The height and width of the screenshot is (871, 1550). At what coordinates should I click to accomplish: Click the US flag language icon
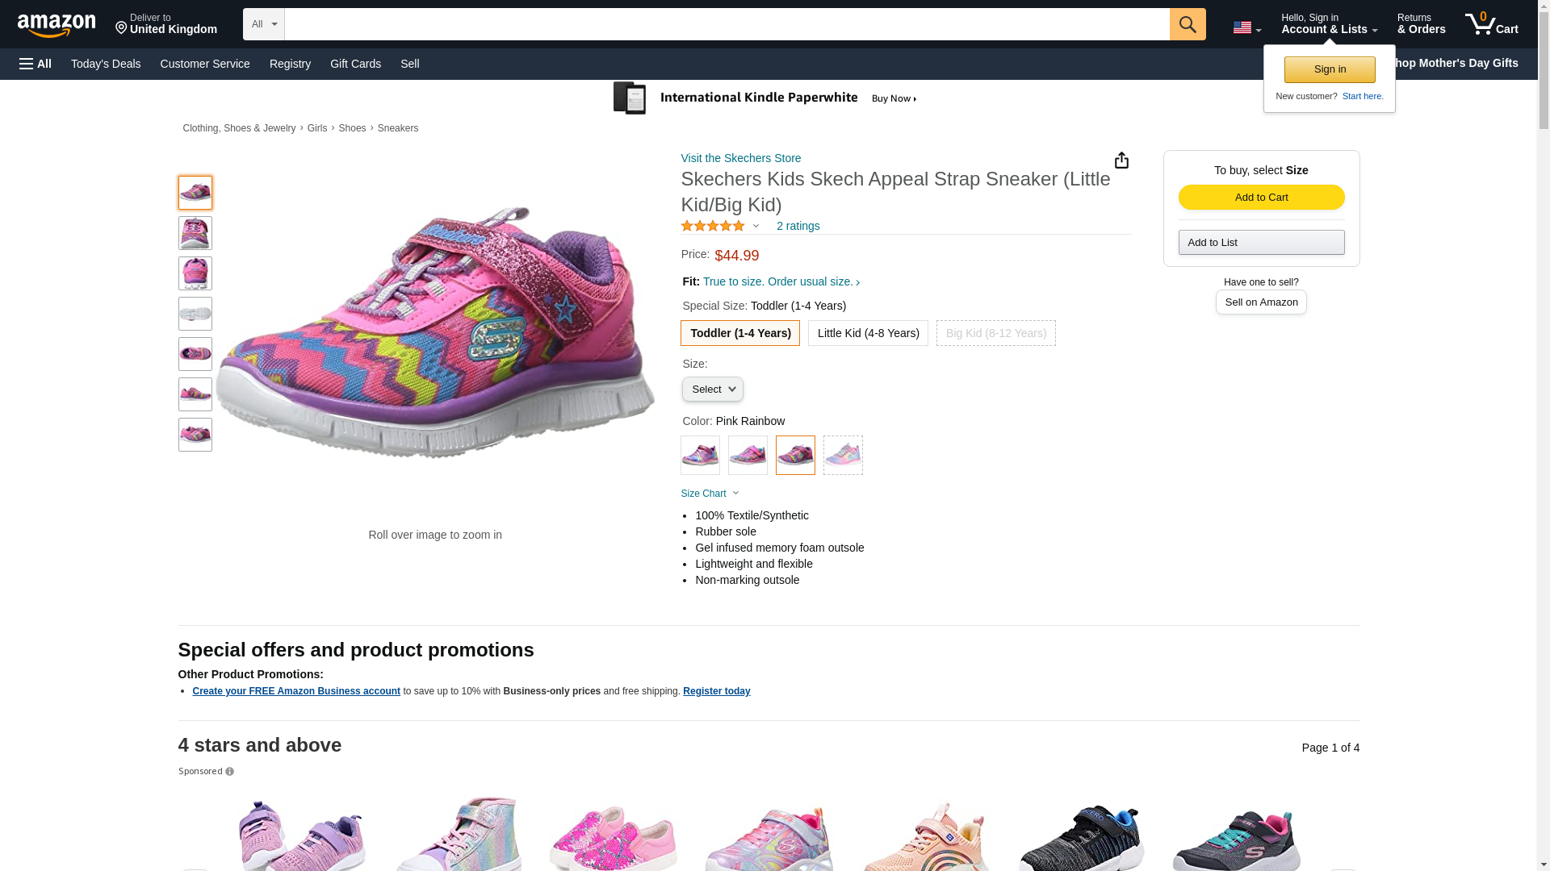[x=1242, y=28]
